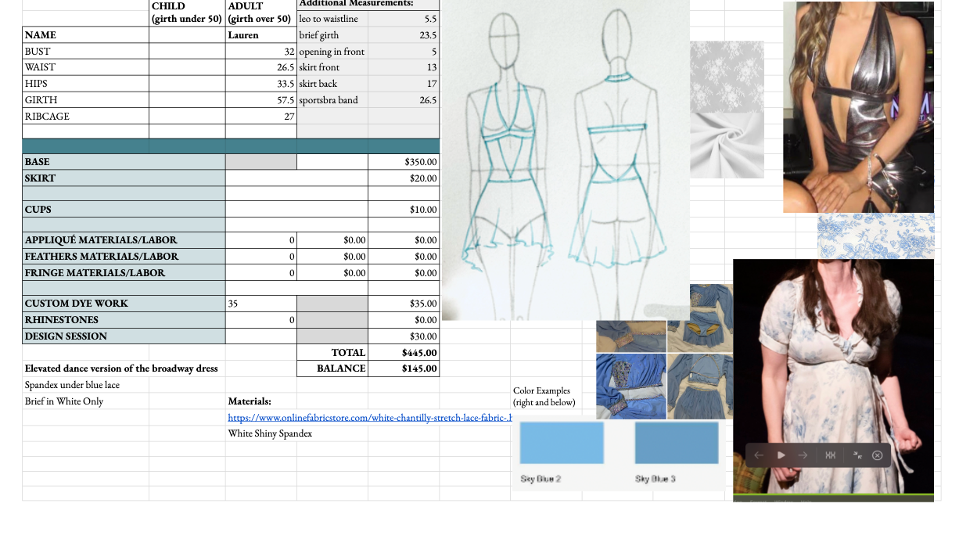The width and height of the screenshot is (959, 543).
Task: Click the blue toile floral pattern image
Action: pos(875,236)
